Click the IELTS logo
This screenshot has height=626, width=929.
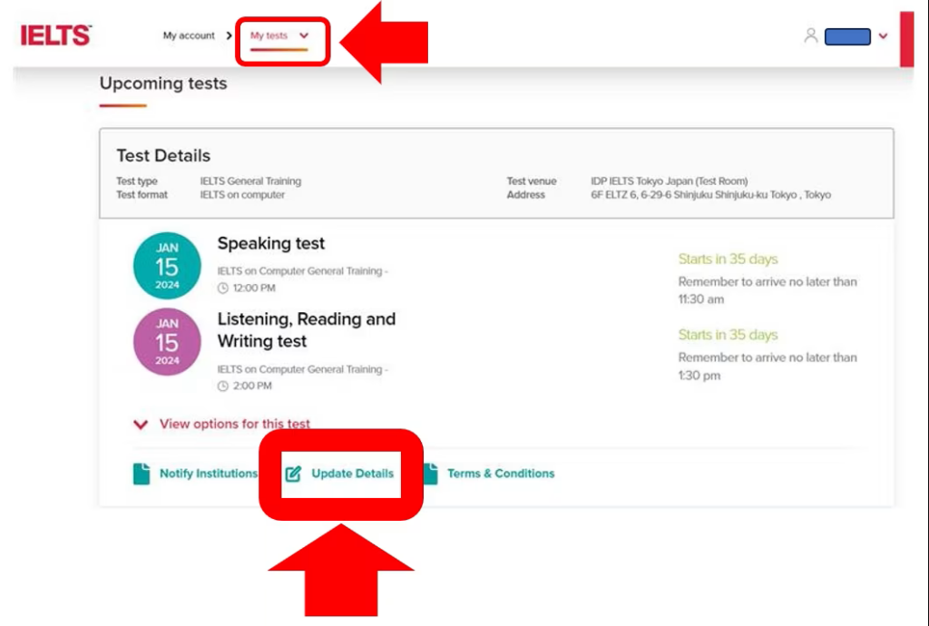[55, 35]
